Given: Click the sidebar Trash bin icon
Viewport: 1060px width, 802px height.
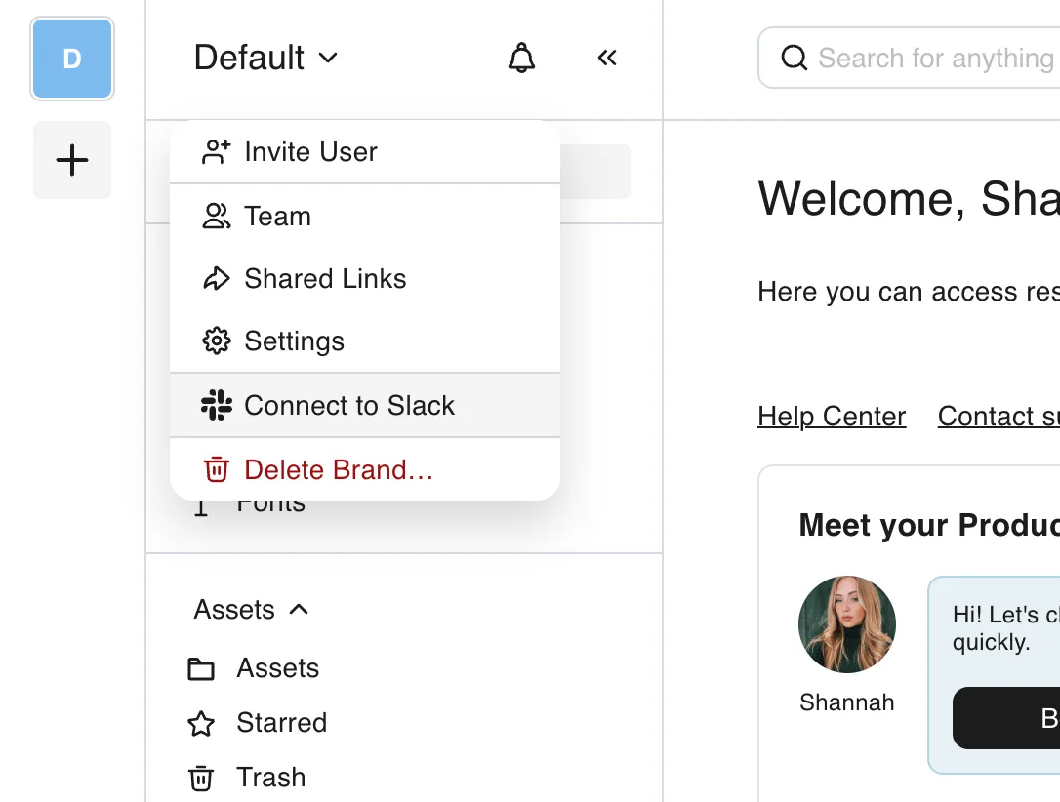Looking at the screenshot, I should (x=201, y=779).
